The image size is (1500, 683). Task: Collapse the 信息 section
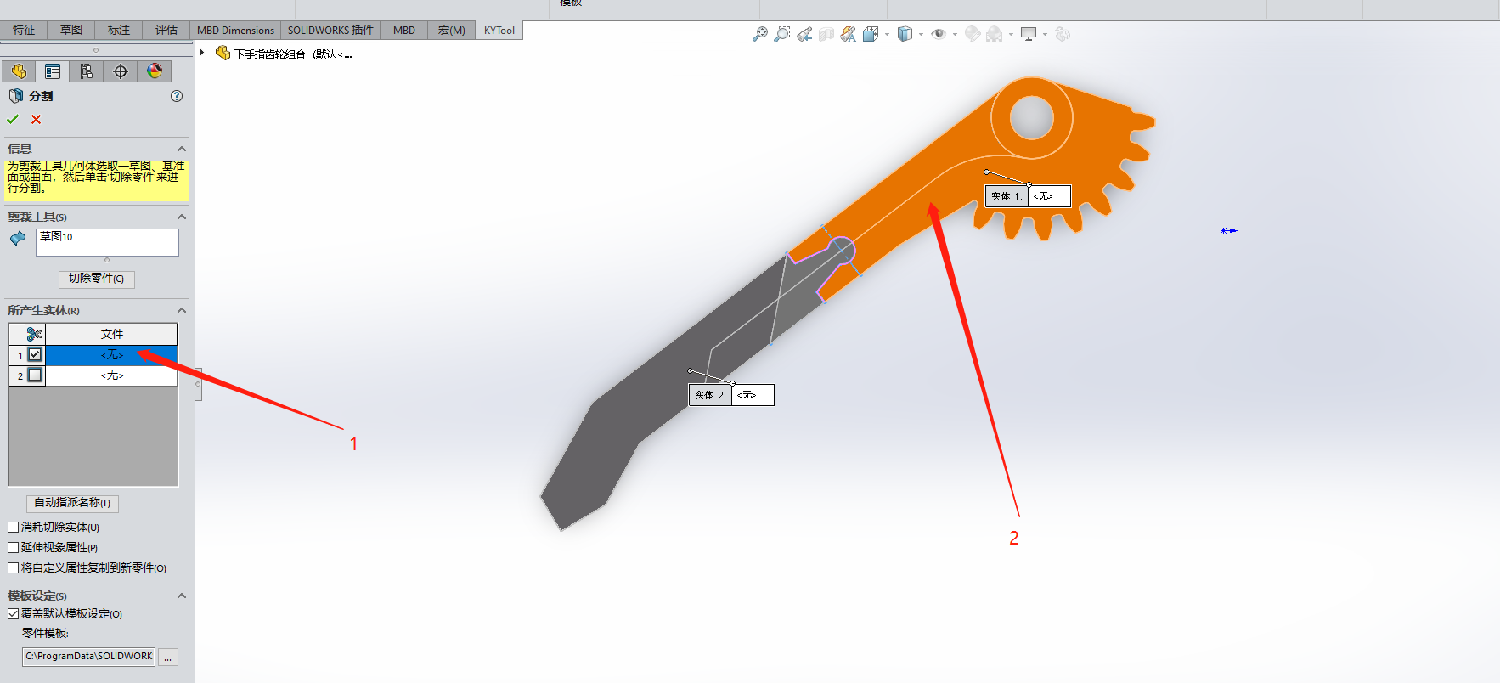pyautogui.click(x=181, y=149)
